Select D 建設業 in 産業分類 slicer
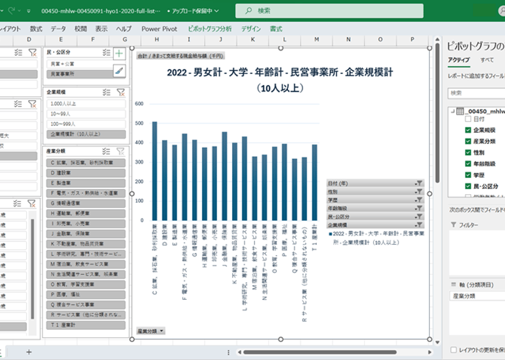The width and height of the screenshot is (505, 360). [x=86, y=173]
